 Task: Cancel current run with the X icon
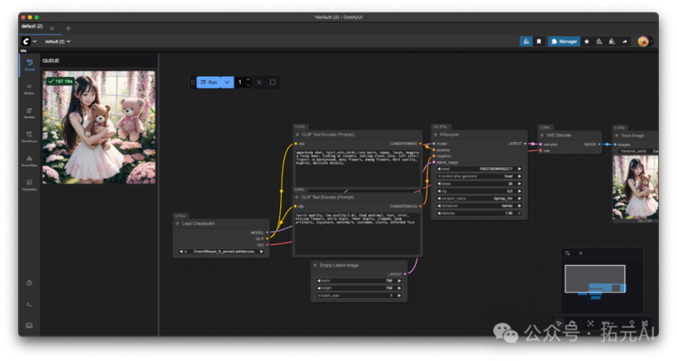tap(259, 82)
